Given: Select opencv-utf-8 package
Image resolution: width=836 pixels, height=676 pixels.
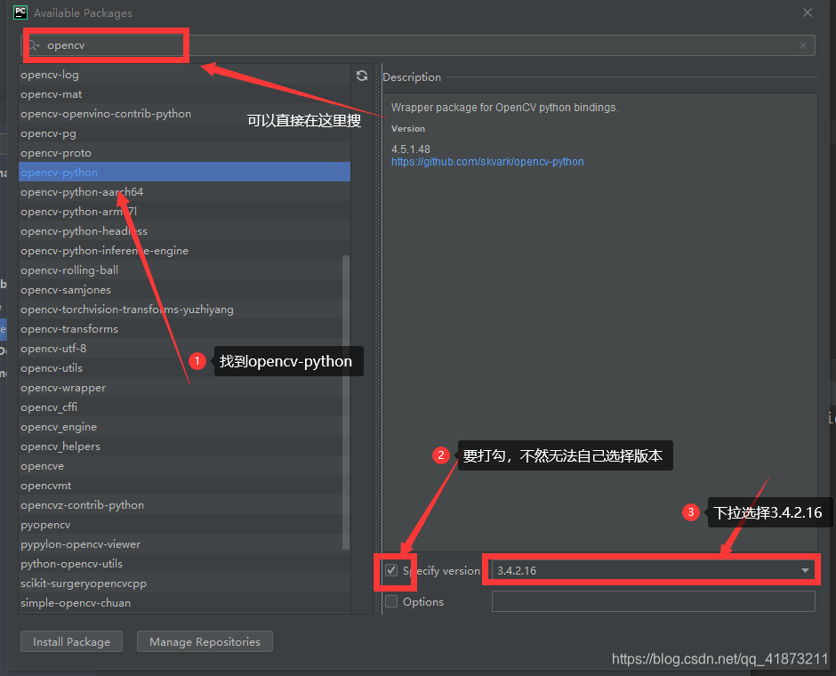Looking at the screenshot, I should coord(184,348).
